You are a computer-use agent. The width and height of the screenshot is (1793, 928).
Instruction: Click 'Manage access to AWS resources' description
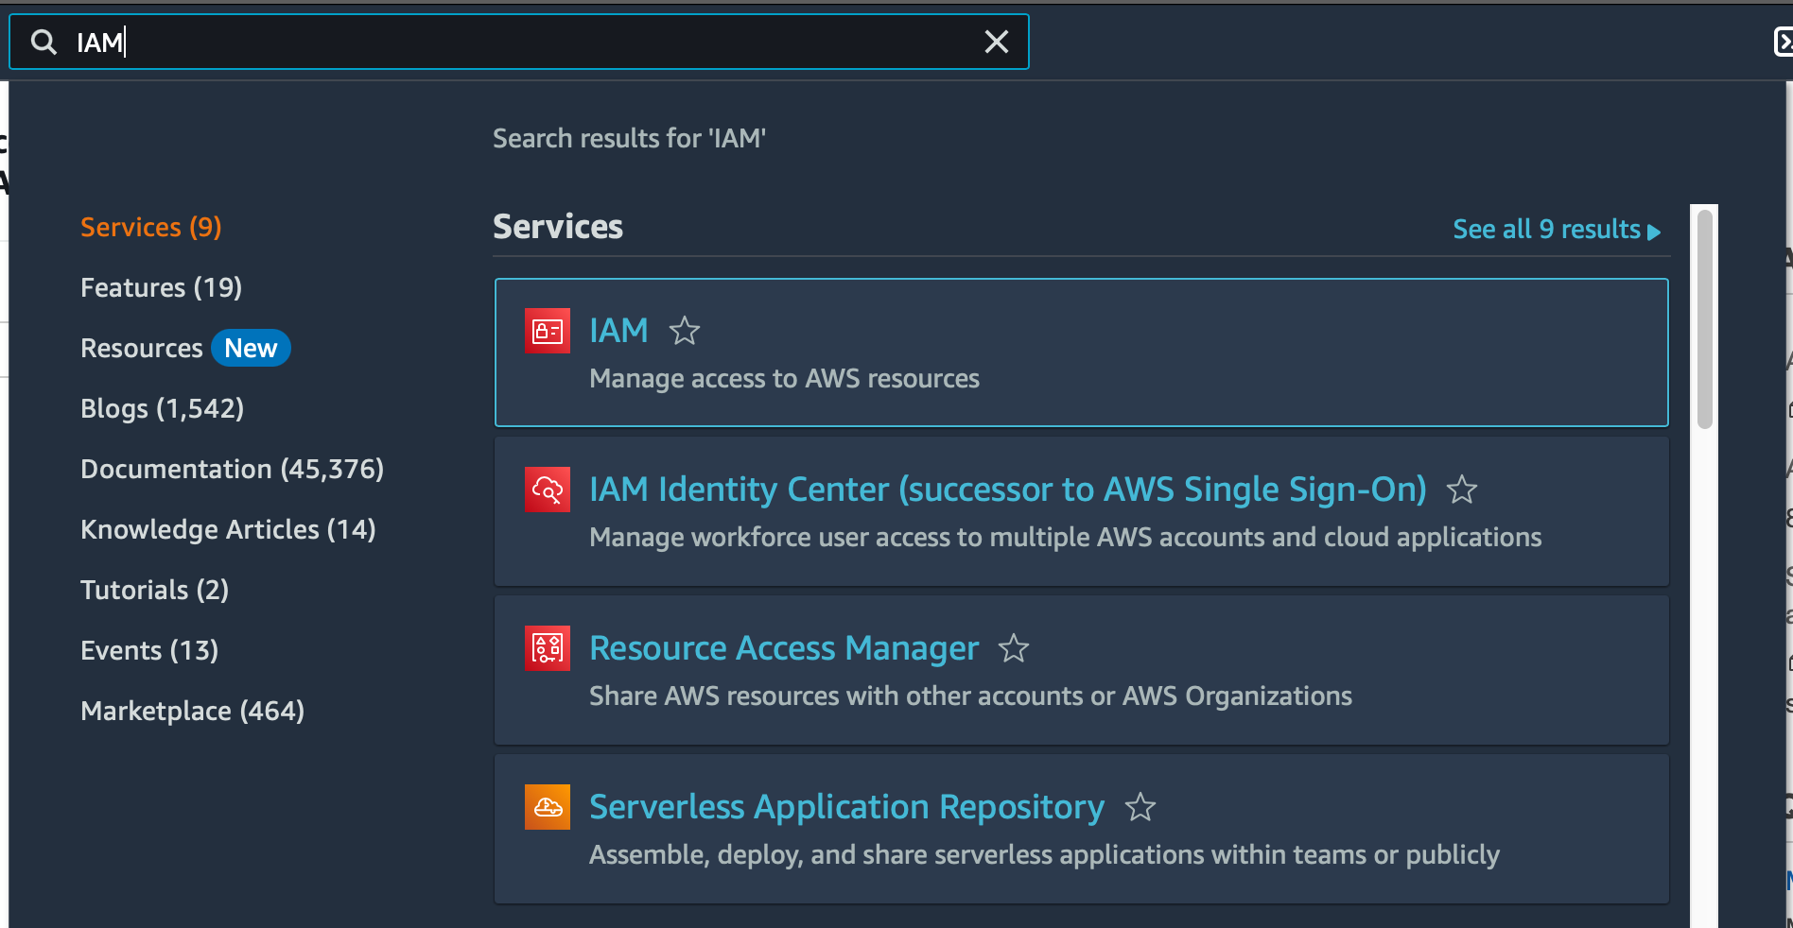[784, 379]
